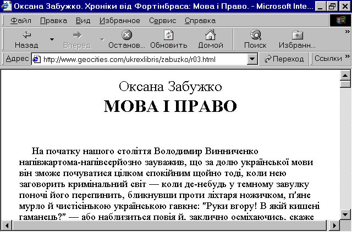Click the Refresh (Обновить) icon
This screenshot has height=232, width=352.
(x=169, y=35)
